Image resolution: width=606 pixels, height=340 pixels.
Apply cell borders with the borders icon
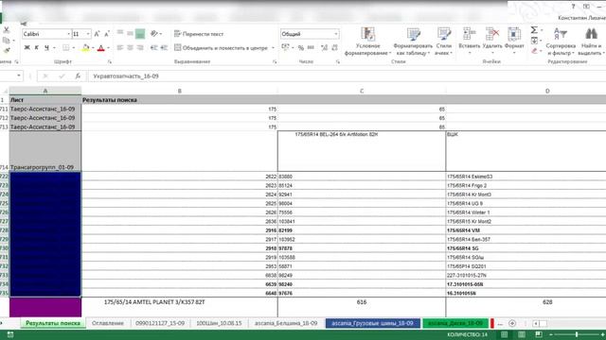pos(66,48)
